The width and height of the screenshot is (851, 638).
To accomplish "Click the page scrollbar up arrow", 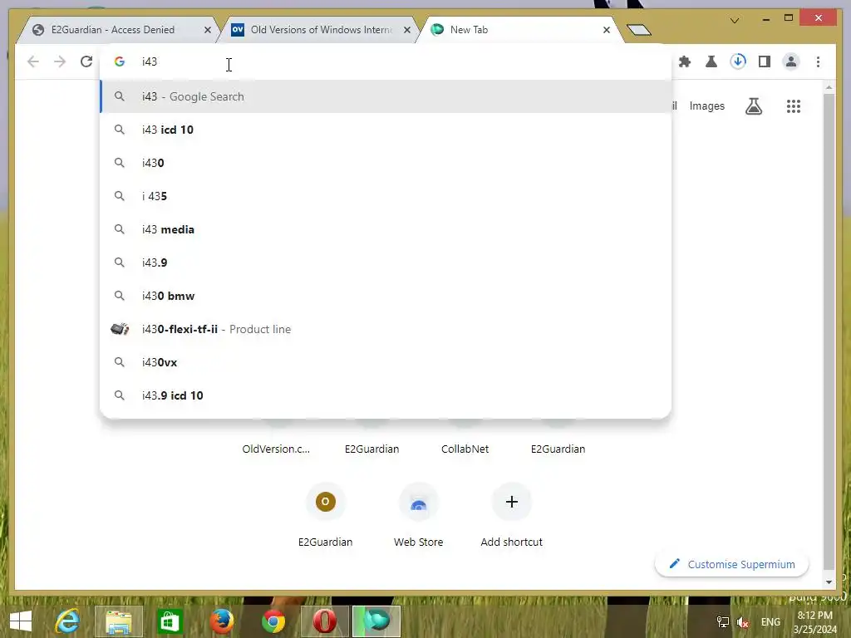I will pos(829,86).
